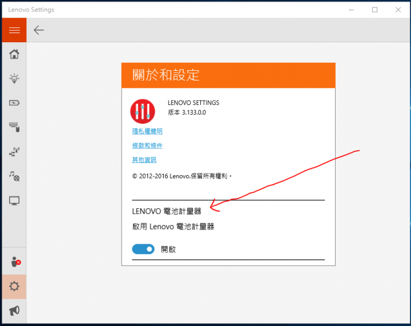
Task: Click the LENOVO SETTINGS app name text
Action: coord(194,103)
